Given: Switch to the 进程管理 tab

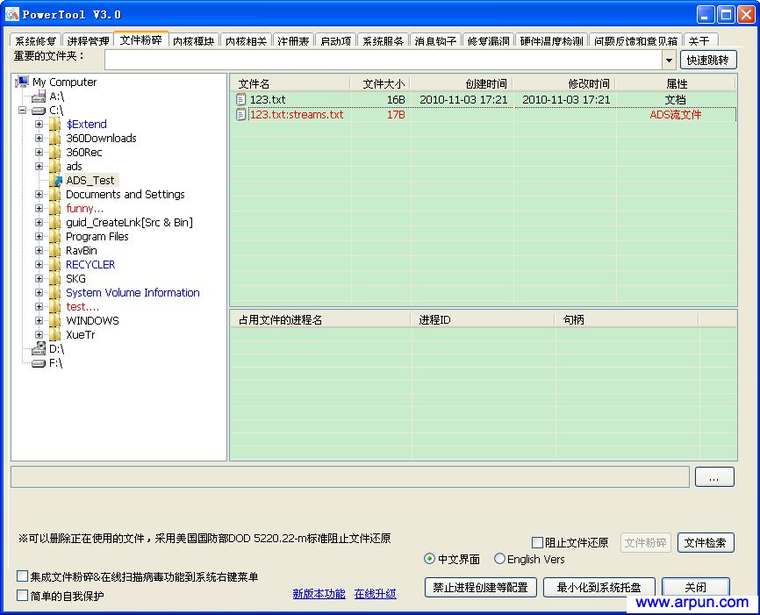Looking at the screenshot, I should coord(87,39).
